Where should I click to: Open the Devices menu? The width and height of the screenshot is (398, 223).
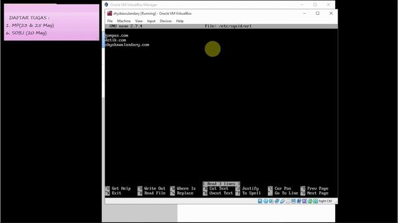click(x=166, y=21)
